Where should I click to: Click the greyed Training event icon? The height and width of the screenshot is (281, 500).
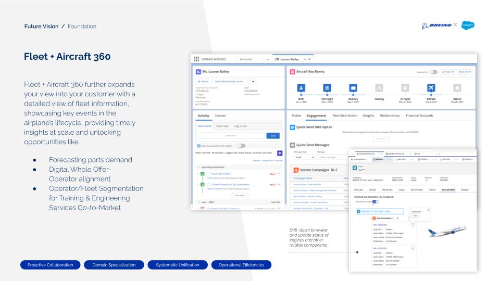pos(379,88)
